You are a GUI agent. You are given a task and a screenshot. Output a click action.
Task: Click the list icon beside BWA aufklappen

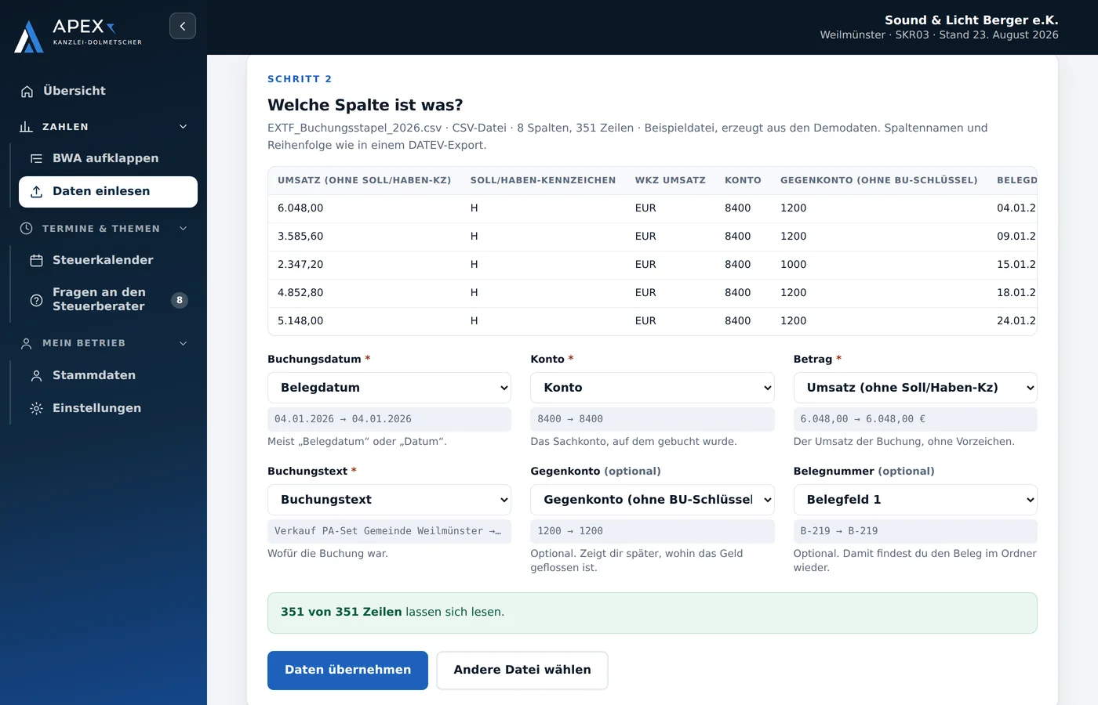point(36,159)
